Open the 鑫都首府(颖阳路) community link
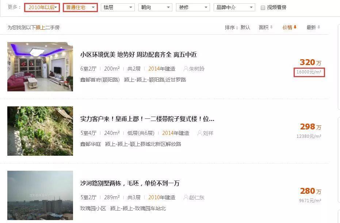The width and height of the screenshot is (340, 223). (x=100, y=80)
